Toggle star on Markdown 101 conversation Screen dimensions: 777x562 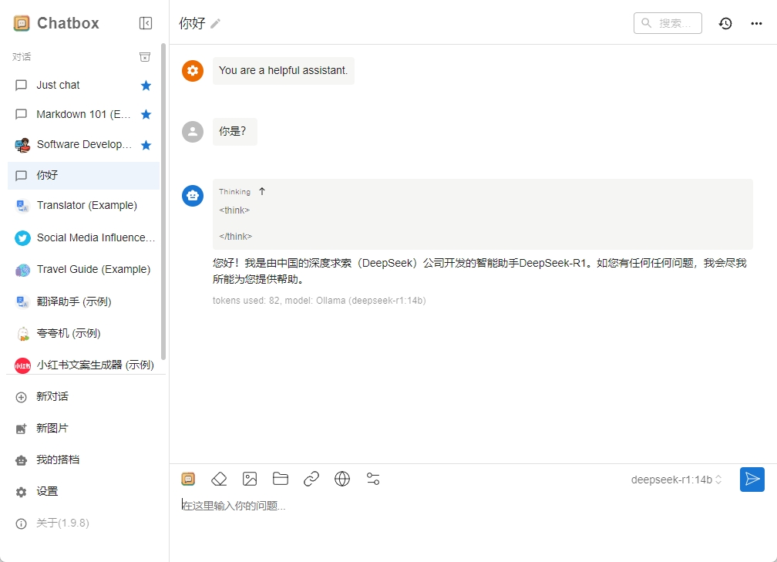[146, 115]
